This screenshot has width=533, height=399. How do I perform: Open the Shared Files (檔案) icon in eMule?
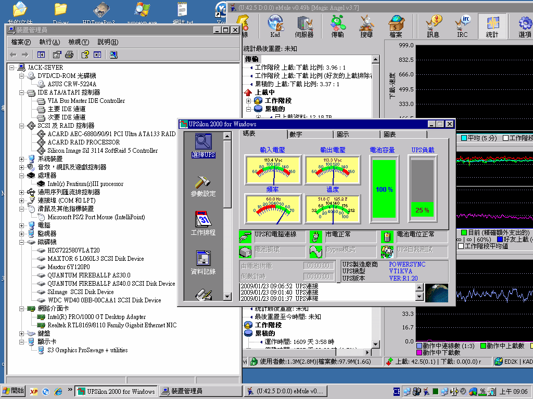point(396,26)
